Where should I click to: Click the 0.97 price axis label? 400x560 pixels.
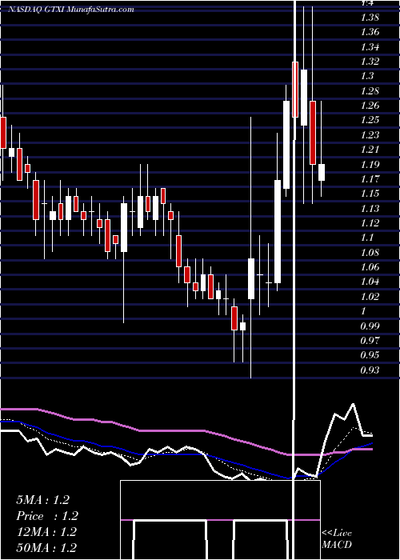(370, 341)
